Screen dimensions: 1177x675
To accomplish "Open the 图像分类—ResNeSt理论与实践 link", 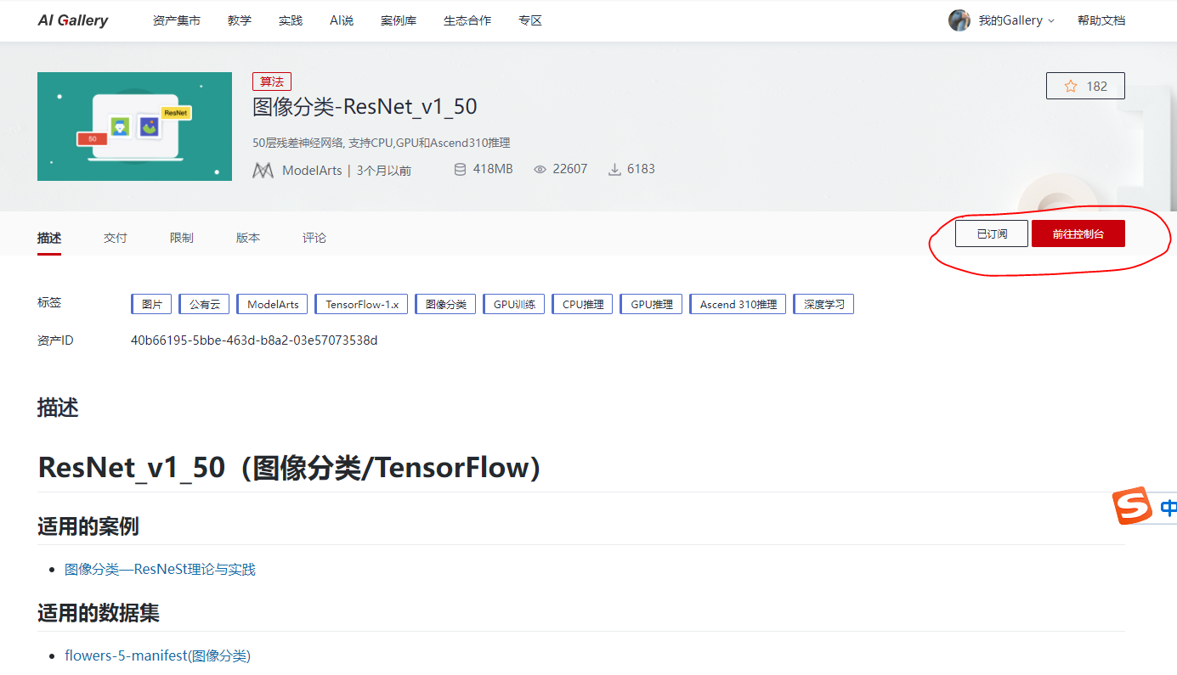I will point(160,569).
